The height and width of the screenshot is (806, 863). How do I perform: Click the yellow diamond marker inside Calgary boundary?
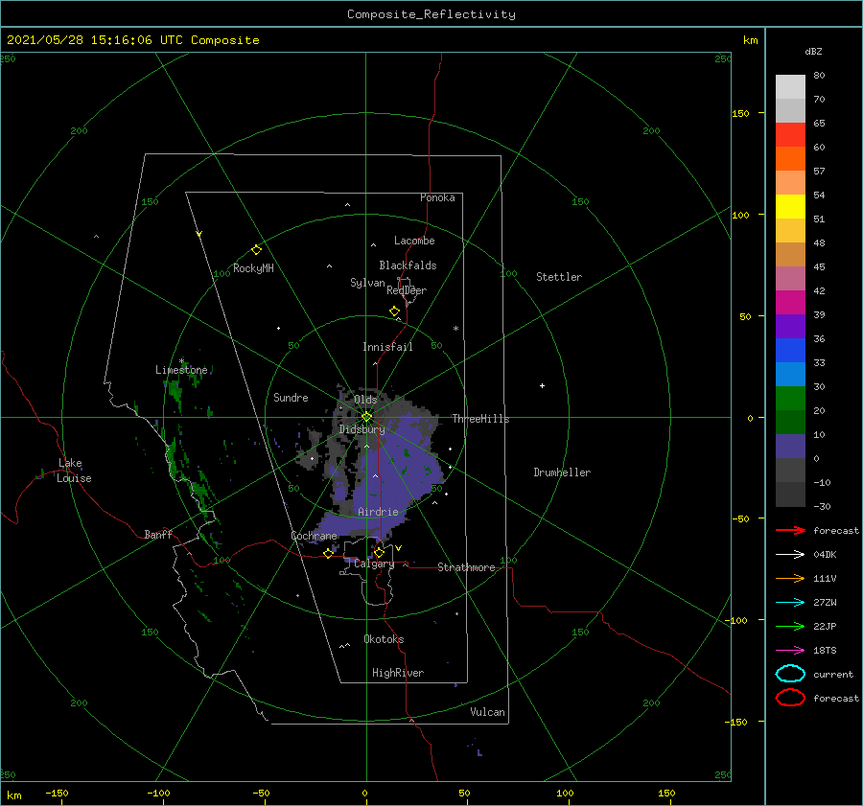(x=379, y=552)
